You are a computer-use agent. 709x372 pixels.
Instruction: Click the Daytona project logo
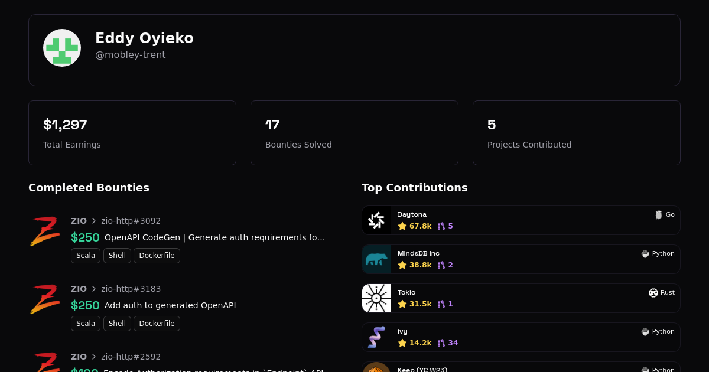[376, 220]
